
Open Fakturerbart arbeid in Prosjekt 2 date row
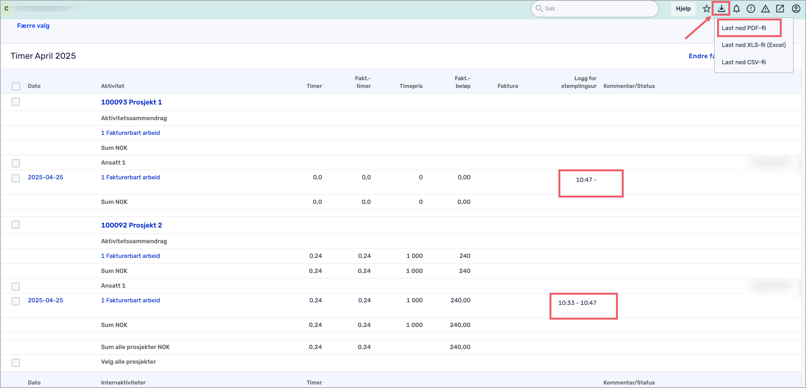pos(130,300)
